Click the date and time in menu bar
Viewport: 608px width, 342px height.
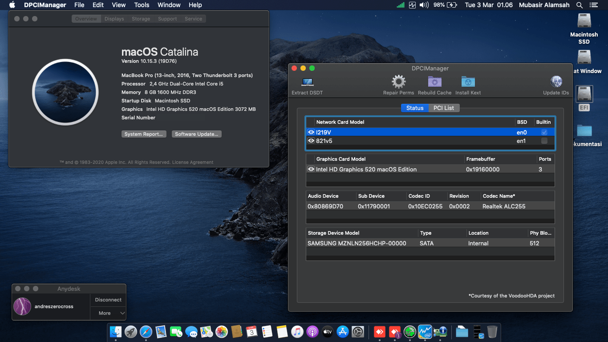489,5
